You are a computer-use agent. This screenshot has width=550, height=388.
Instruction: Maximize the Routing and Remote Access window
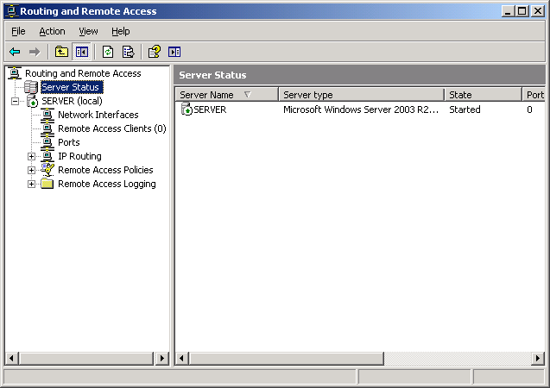pos(522,11)
